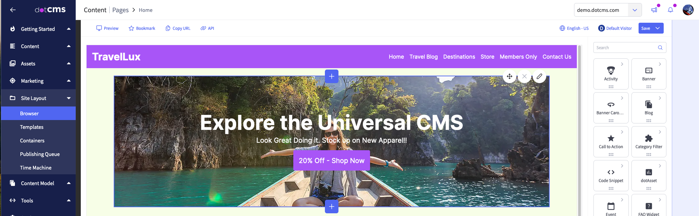Select the Activity content type tile

click(611, 74)
